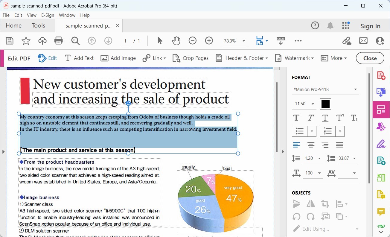Activate the hand pan tool
This screenshot has width=390, height=237.
(176, 41)
